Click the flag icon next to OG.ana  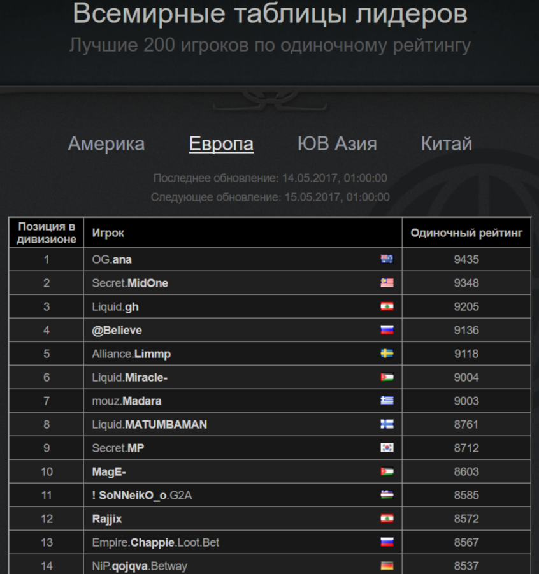pos(387,259)
